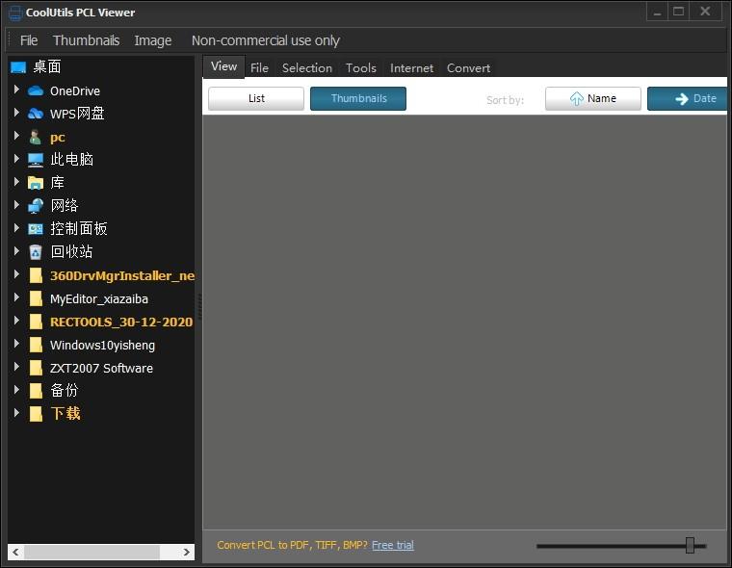
Task: Switch to the Selection tab
Action: pyautogui.click(x=306, y=68)
